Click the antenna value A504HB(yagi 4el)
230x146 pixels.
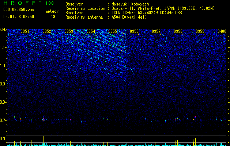coord(129,17)
